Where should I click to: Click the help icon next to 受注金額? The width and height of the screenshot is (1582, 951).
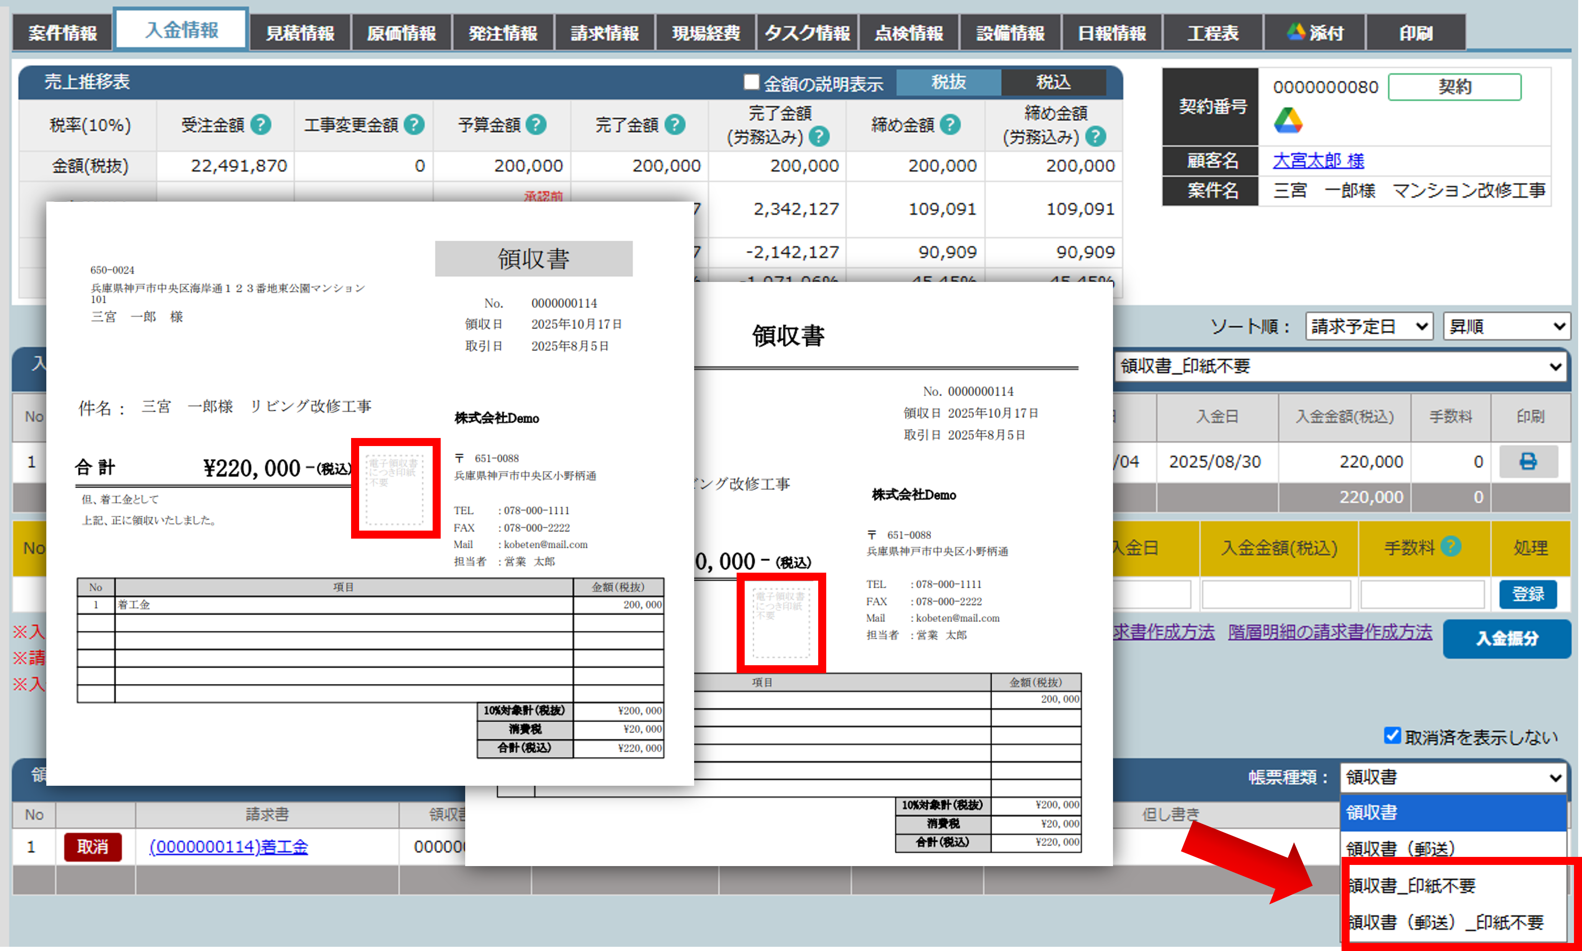(x=260, y=124)
